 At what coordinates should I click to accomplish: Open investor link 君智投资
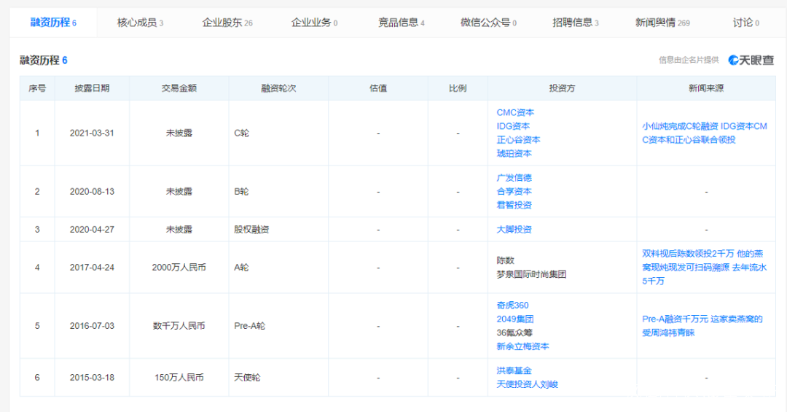click(514, 205)
